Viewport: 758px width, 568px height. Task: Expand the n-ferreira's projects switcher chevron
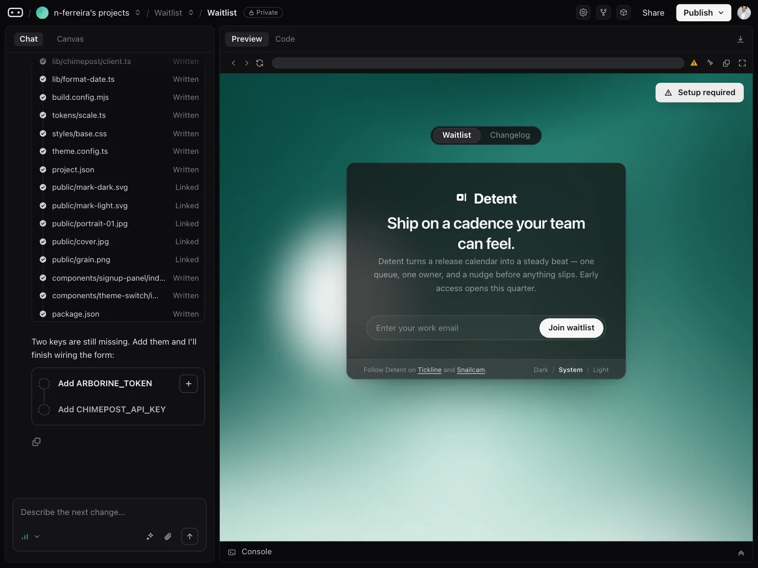[138, 13]
